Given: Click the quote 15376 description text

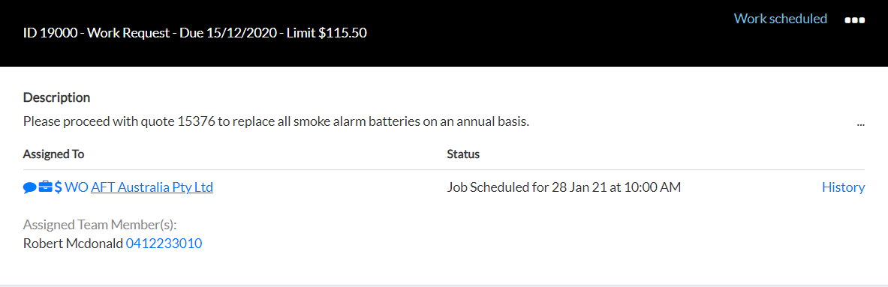Looking at the screenshot, I should pos(275,121).
